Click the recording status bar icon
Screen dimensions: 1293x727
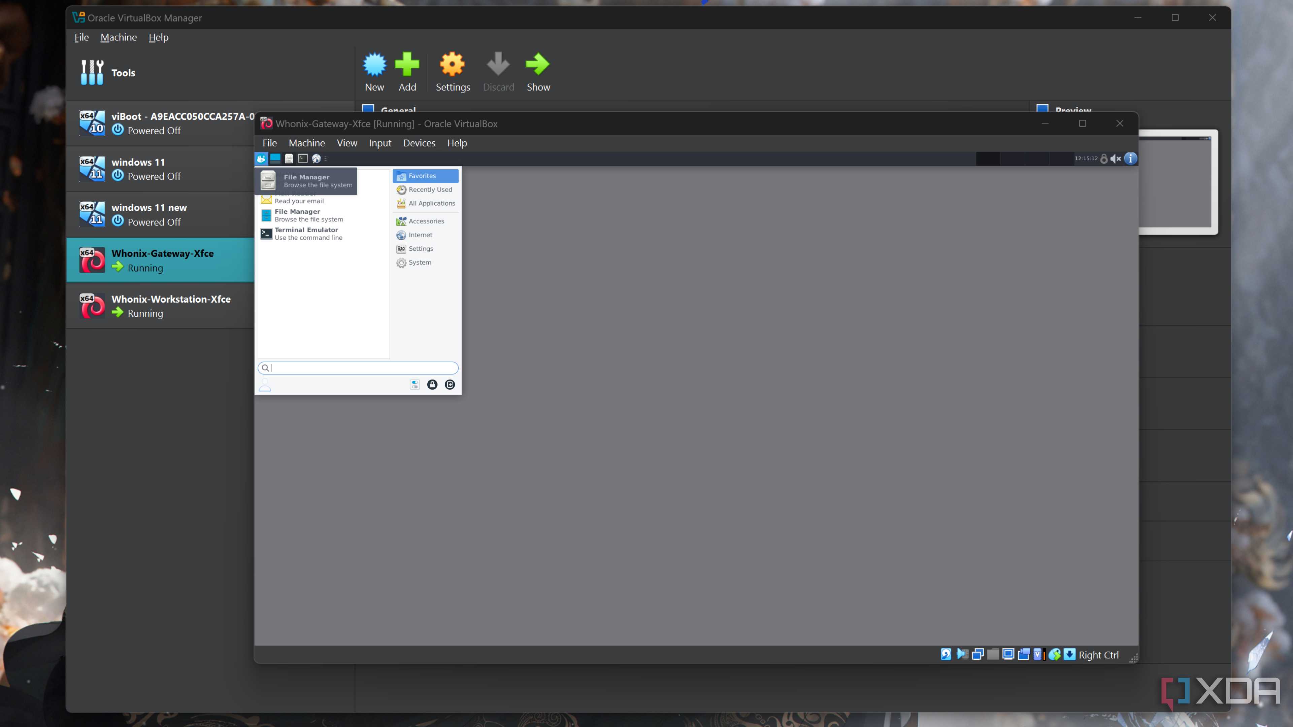(x=1024, y=654)
